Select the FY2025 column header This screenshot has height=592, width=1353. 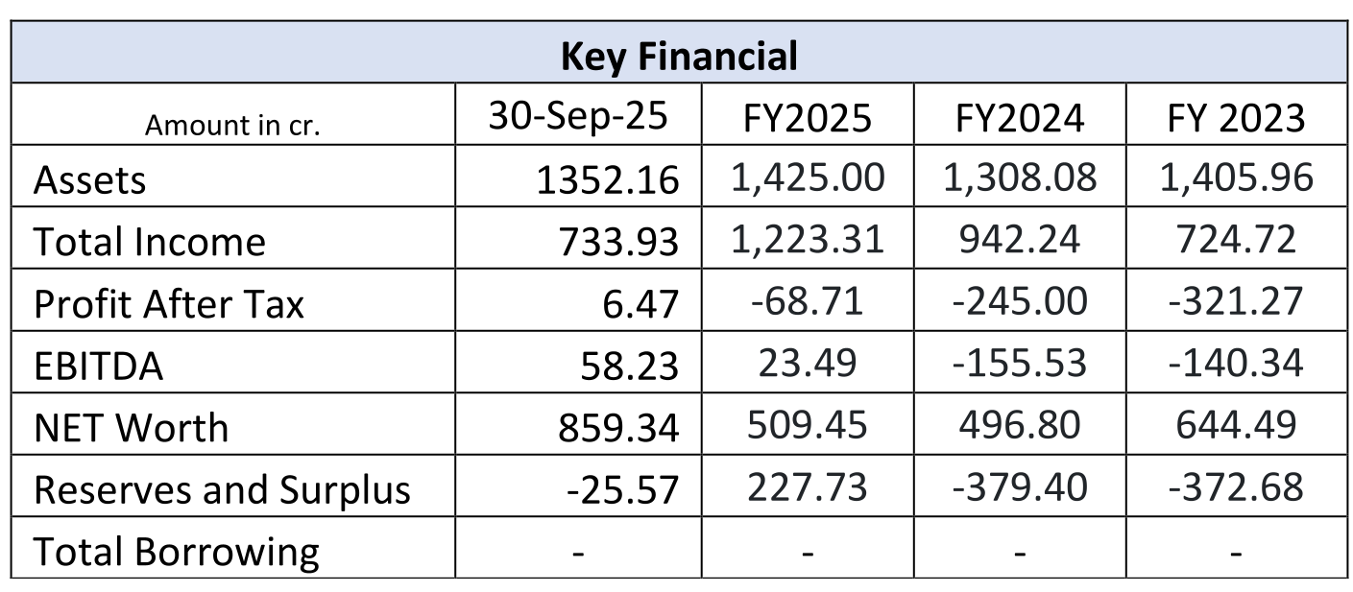click(x=808, y=118)
